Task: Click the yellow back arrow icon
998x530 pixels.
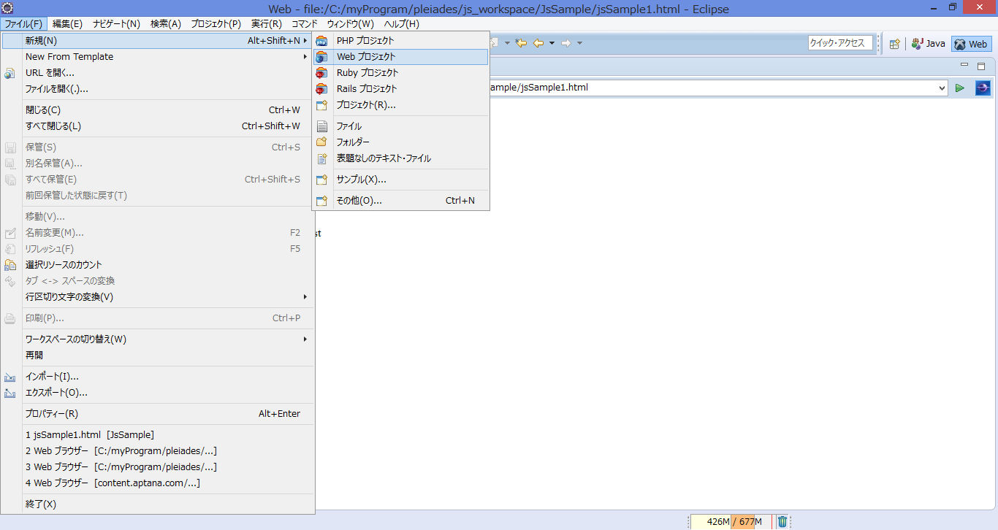Action: (x=538, y=43)
